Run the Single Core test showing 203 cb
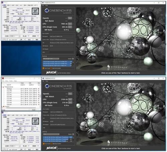This screenshot has width=167, height=152. [x=70, y=27]
